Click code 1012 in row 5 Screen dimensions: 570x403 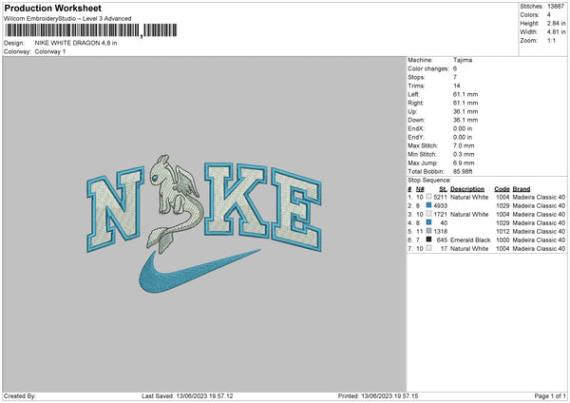point(503,231)
